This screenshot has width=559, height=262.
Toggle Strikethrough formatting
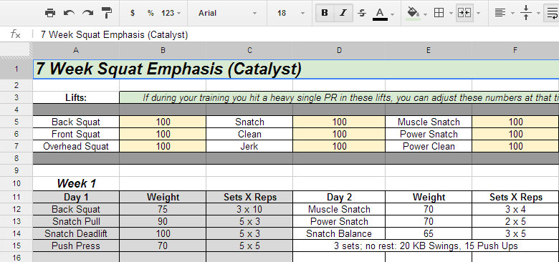pos(362,13)
